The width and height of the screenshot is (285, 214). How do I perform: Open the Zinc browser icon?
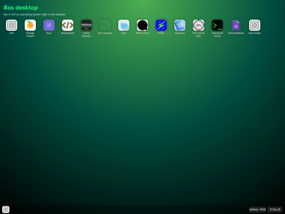(x=105, y=25)
